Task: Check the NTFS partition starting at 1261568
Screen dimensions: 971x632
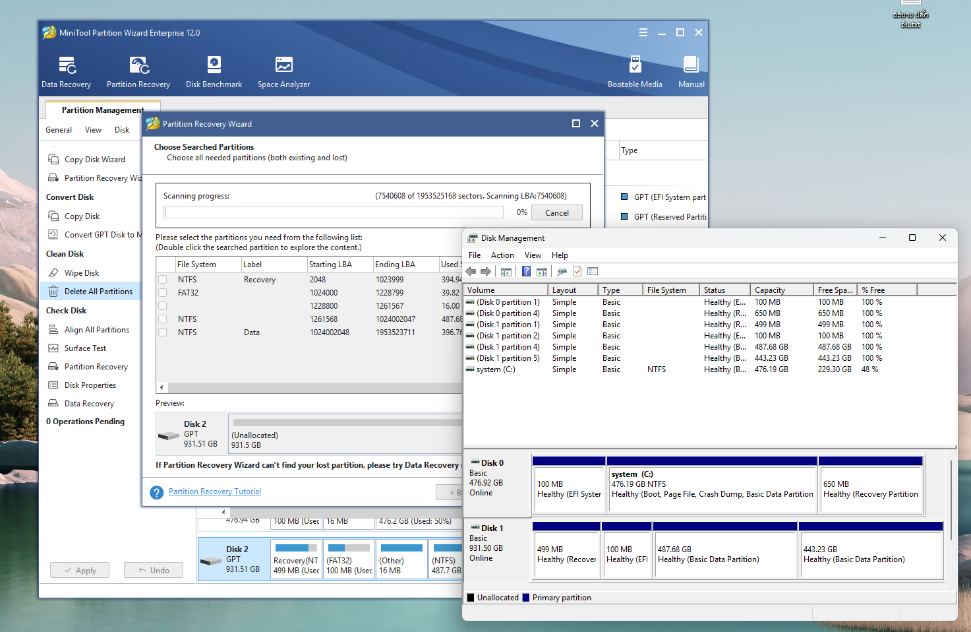Action: point(162,319)
